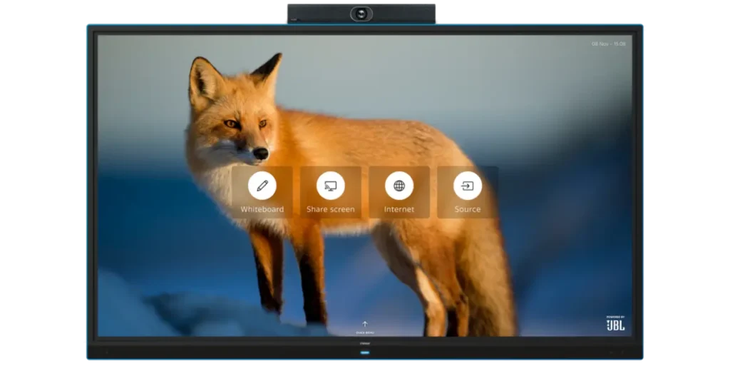Click the 'Source' text label
The width and height of the screenshot is (730, 384).
pyautogui.click(x=468, y=210)
